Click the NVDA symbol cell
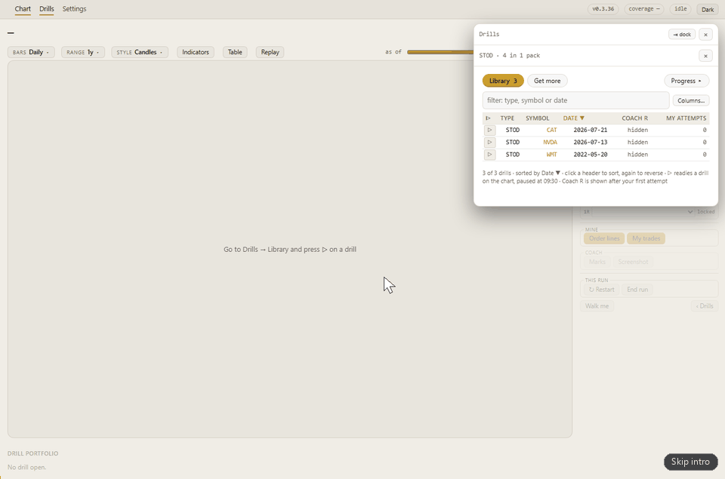Viewport: 725px width, 479px height. click(550, 143)
